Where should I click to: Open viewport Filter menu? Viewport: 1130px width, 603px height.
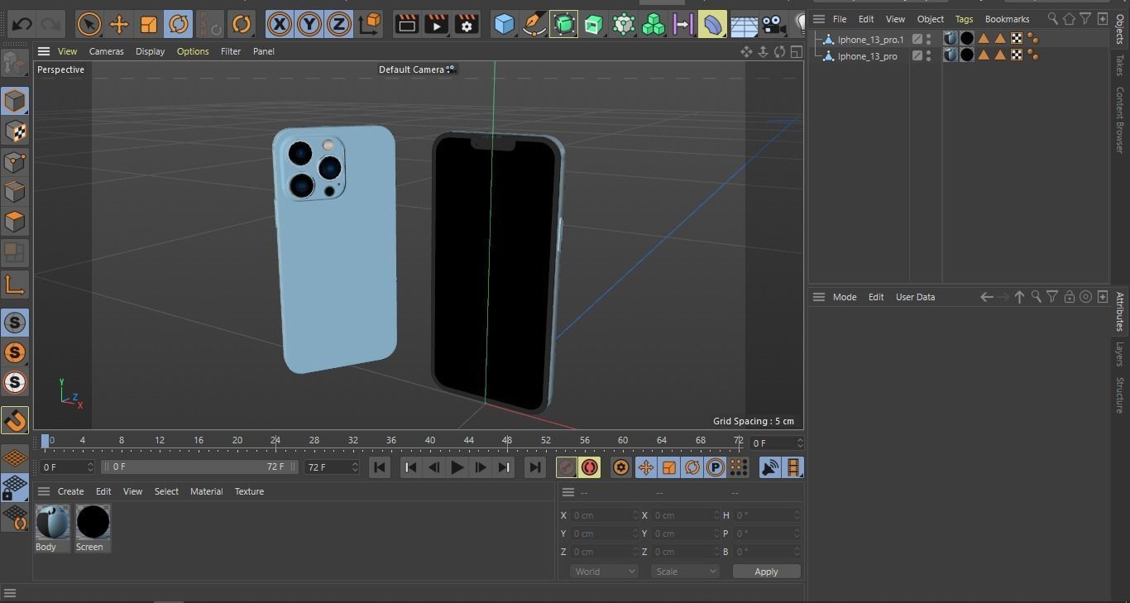(231, 51)
